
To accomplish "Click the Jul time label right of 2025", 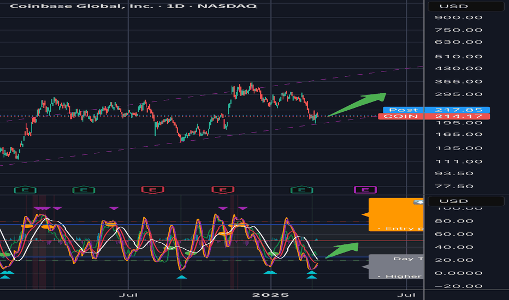I will [406, 295].
